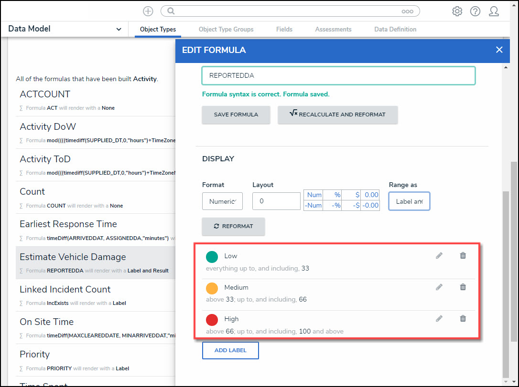
Task: Delete the Low label via trash icon
Action: [463, 256]
